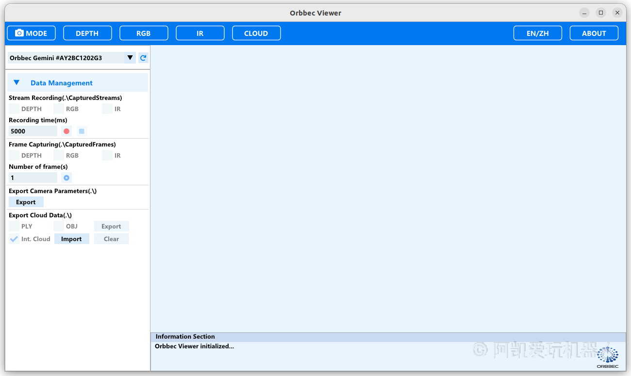The width and height of the screenshot is (631, 376).
Task: Clear imported cloud data
Action: pyautogui.click(x=112, y=239)
